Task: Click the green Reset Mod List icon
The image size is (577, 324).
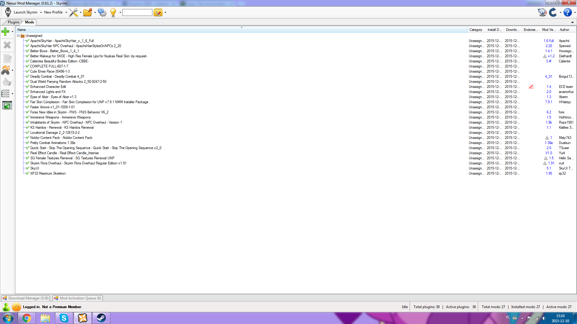Action: tap(7, 105)
